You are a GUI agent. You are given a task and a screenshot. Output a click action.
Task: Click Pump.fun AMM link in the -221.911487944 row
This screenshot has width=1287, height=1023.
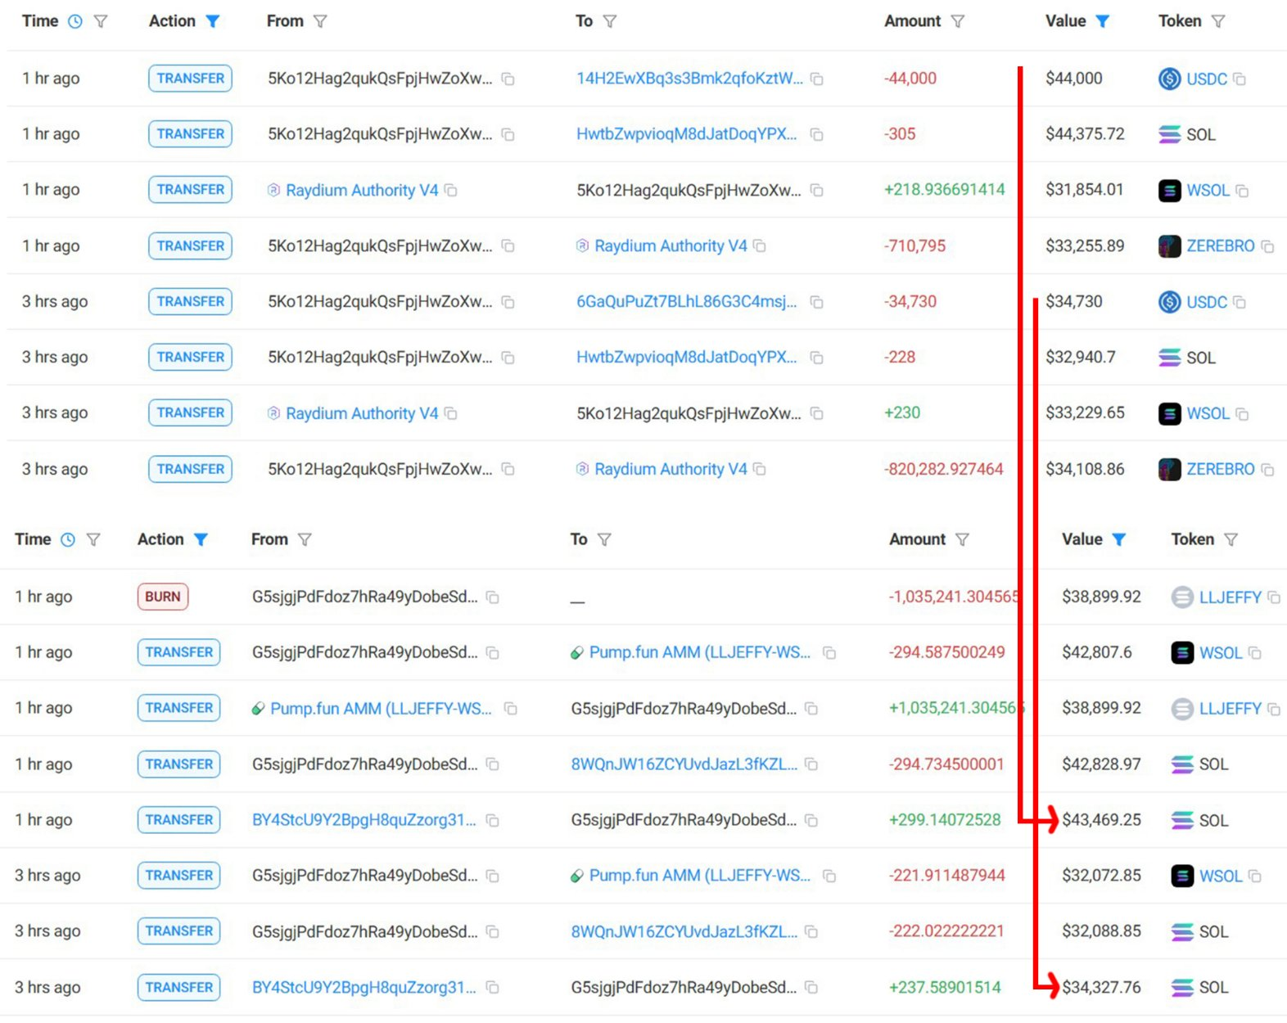pos(698,876)
